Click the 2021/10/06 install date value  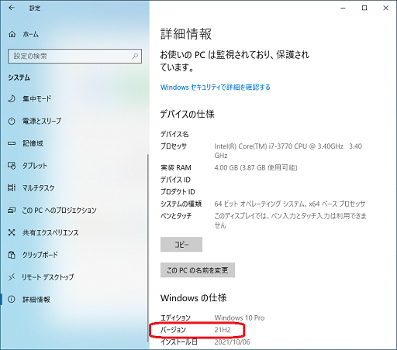[x=232, y=341]
